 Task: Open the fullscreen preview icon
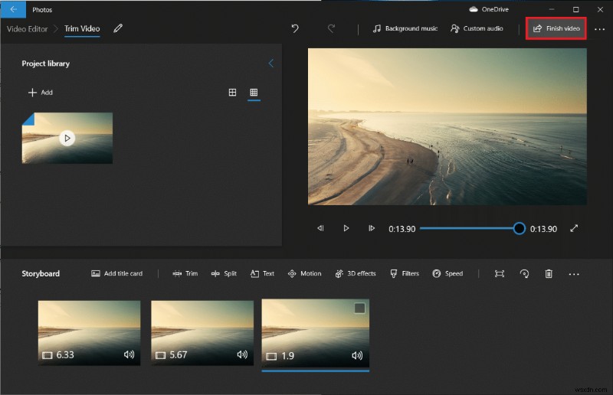tap(574, 228)
